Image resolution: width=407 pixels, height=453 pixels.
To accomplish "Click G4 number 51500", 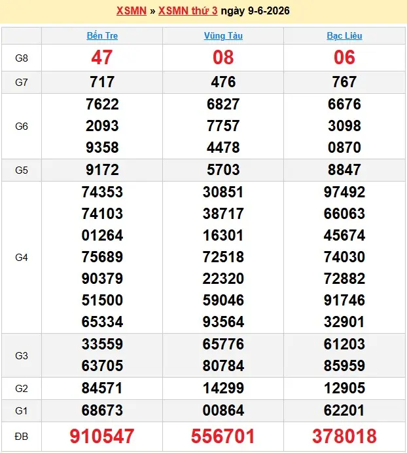I will (x=102, y=300).
